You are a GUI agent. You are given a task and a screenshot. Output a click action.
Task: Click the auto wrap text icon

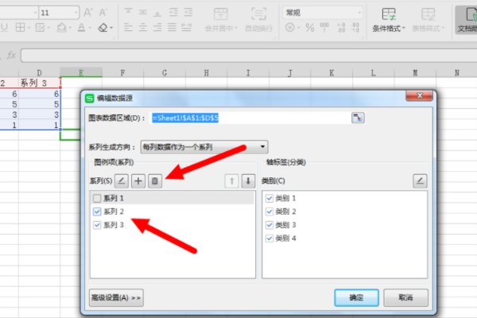[x=259, y=14]
